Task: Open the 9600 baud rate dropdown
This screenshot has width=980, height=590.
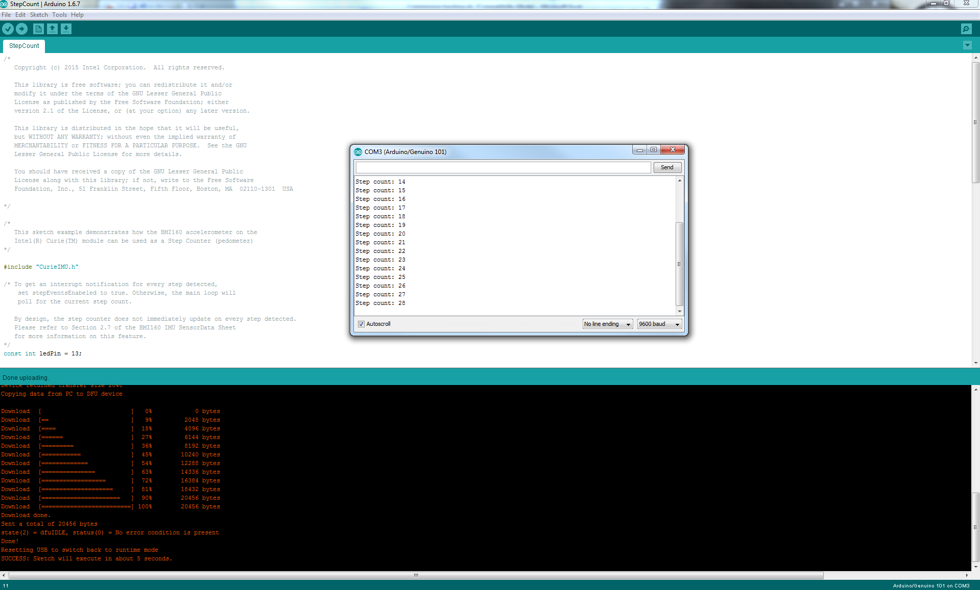Action: 659,324
